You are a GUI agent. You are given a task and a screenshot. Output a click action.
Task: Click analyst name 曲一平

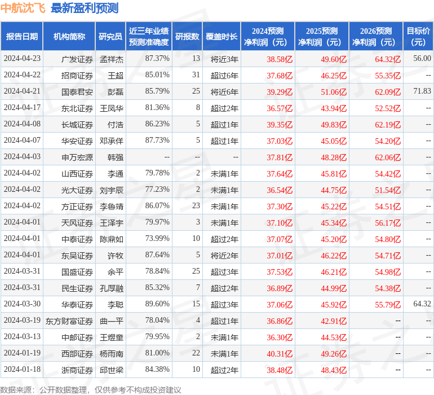(112, 321)
